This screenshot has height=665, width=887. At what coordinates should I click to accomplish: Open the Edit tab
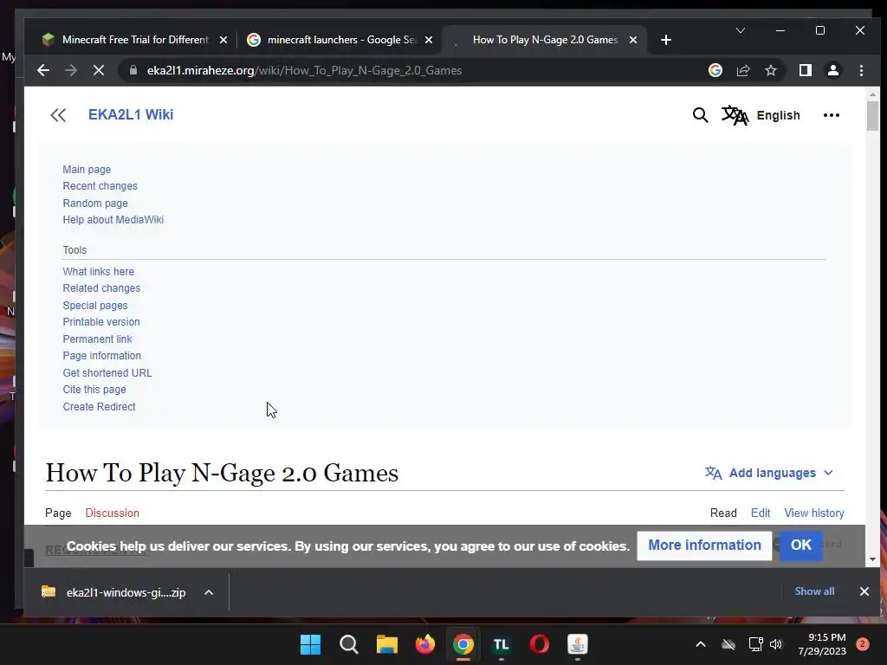click(x=761, y=513)
